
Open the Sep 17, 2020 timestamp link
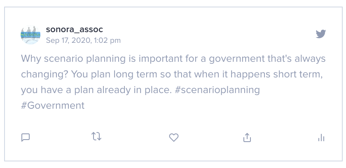83,41
